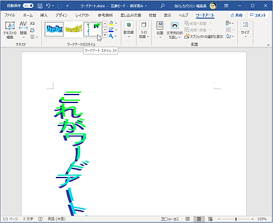
Task: Click the Edit Text (テキストの編集) icon
Action: click(x=10, y=26)
